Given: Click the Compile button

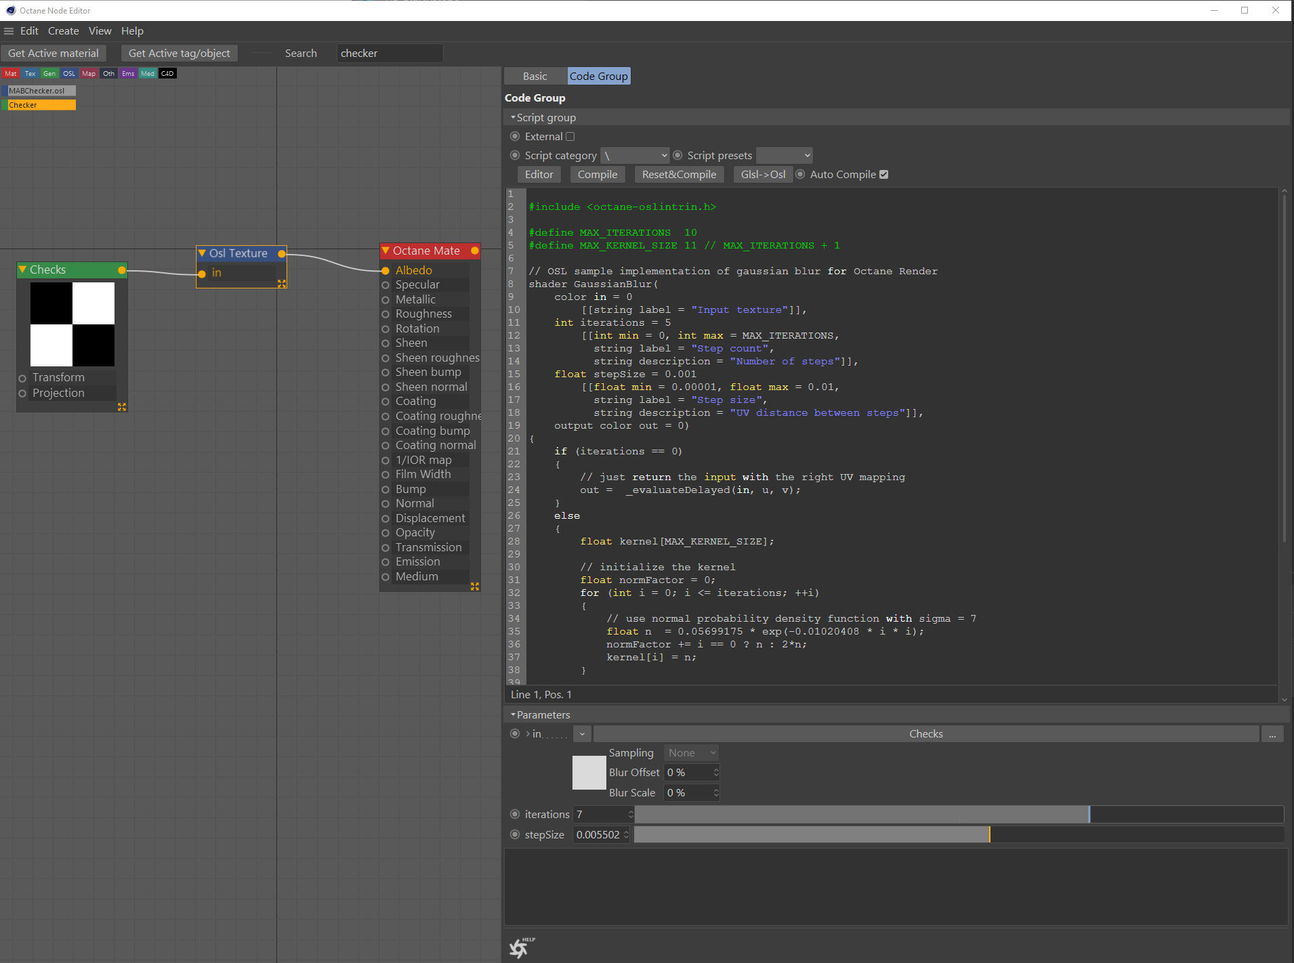Looking at the screenshot, I should (x=598, y=175).
